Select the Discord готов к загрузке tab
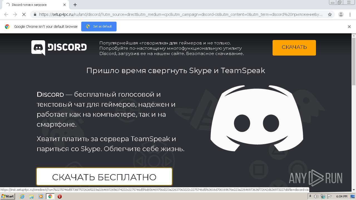 pyautogui.click(x=36, y=5)
